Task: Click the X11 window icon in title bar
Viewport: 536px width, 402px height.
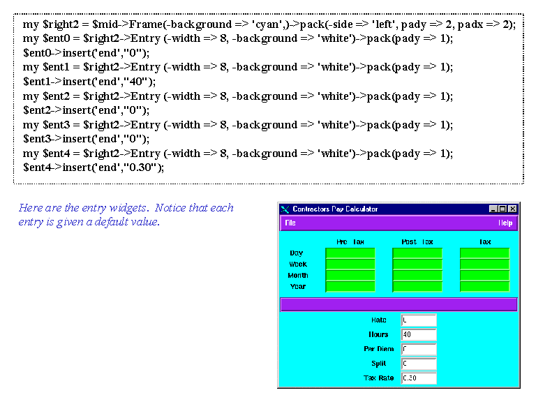Action: point(285,209)
